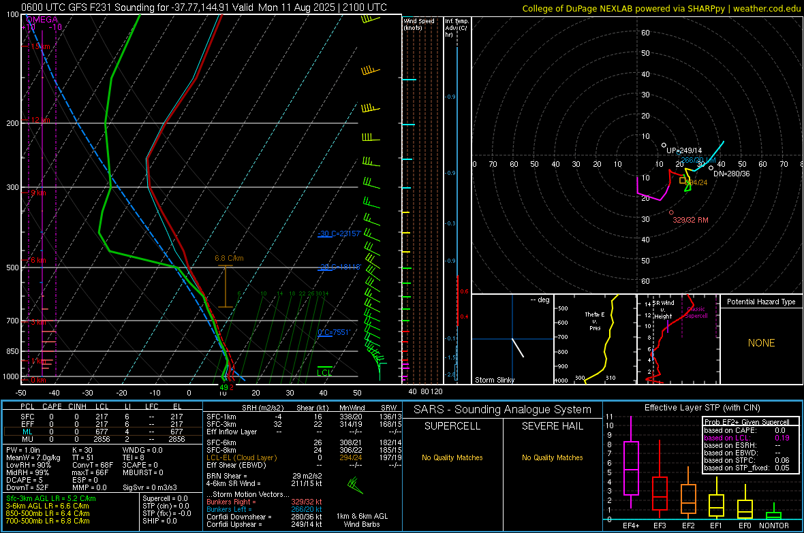Click the LCL-EL (Cloud Layer) row
This screenshot has height=533, width=804.
pyautogui.click(x=304, y=457)
